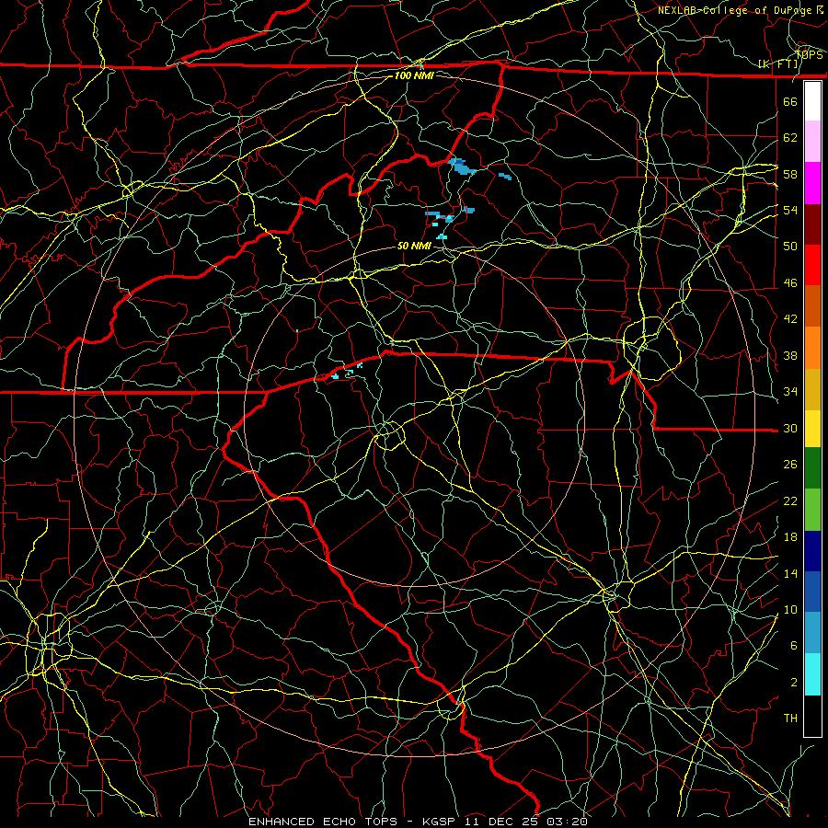Click the "46" scale label
The width and height of the screenshot is (828, 828).
(790, 283)
